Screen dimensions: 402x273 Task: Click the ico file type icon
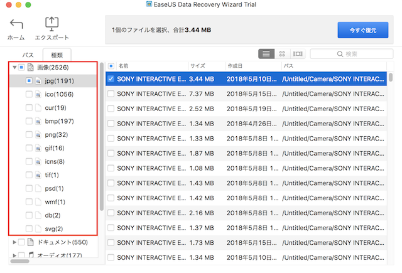pyautogui.click(x=38, y=95)
